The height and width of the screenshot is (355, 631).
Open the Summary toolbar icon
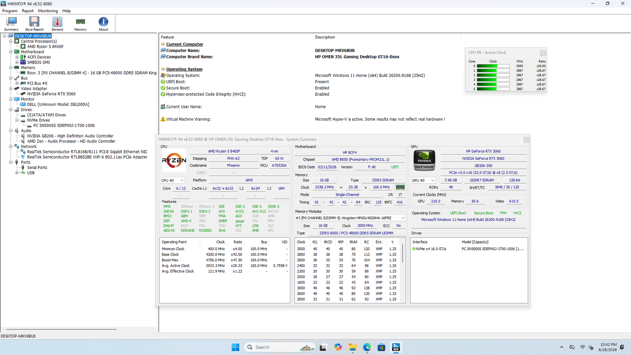coord(11,24)
